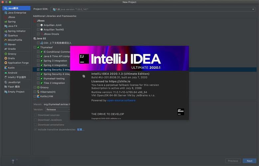Select JavaScript project type
The width and height of the screenshot is (259, 166).
coord(16,82)
